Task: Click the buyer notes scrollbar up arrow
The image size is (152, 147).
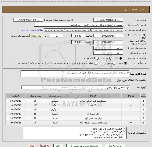Action: pos(125,129)
